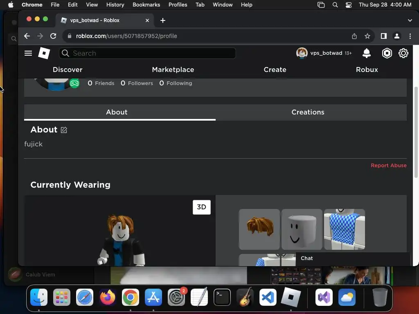
Task: Open the Trash in the Dock
Action: (380, 297)
